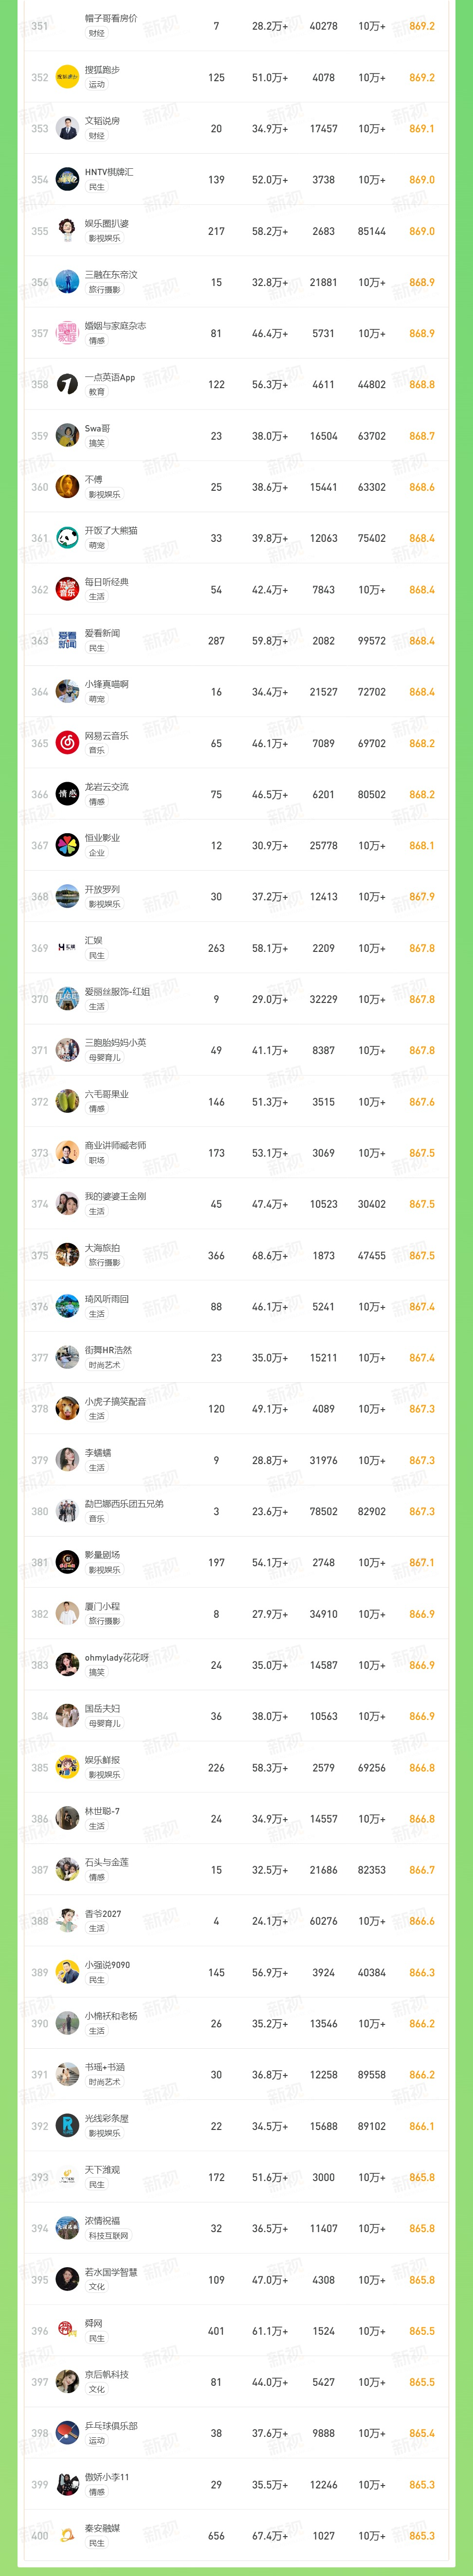The width and height of the screenshot is (473, 2576).
Task: Click the 旅行摄影 tag under 三融在东帝汶
Action: [104, 290]
